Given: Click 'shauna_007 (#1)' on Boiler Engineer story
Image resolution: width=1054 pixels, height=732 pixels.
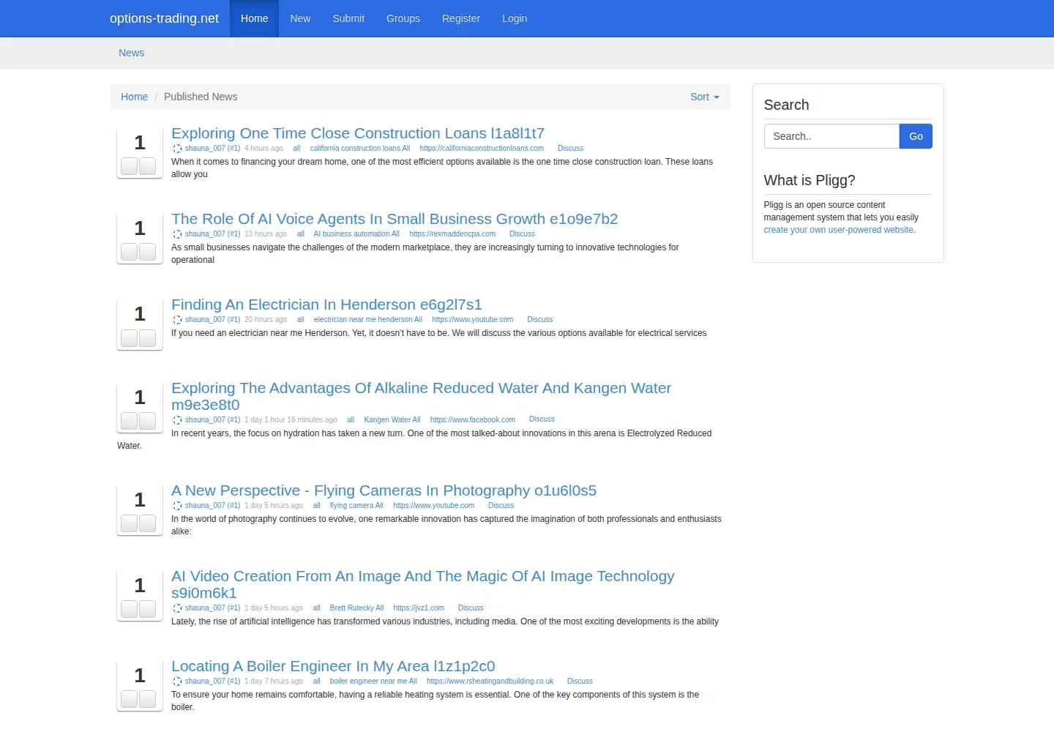Looking at the screenshot, I should point(212,681).
